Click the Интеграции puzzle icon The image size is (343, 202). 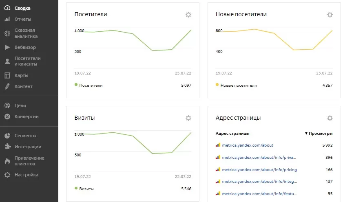pos(7,147)
